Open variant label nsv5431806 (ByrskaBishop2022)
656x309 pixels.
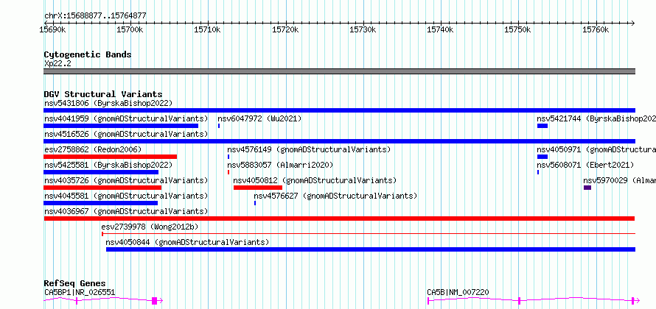pyautogui.click(x=108, y=103)
